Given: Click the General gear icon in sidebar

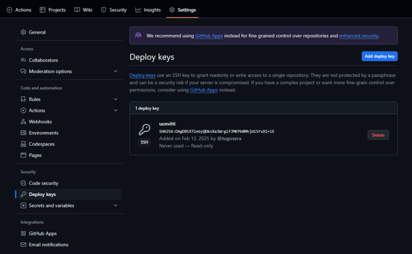Looking at the screenshot, I should (23, 32).
